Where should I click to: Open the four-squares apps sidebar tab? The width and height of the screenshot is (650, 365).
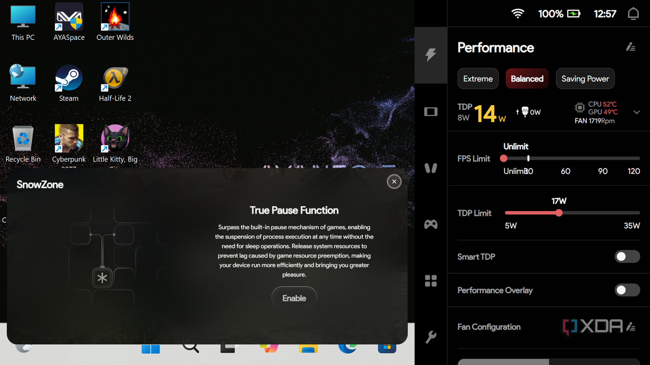click(431, 281)
